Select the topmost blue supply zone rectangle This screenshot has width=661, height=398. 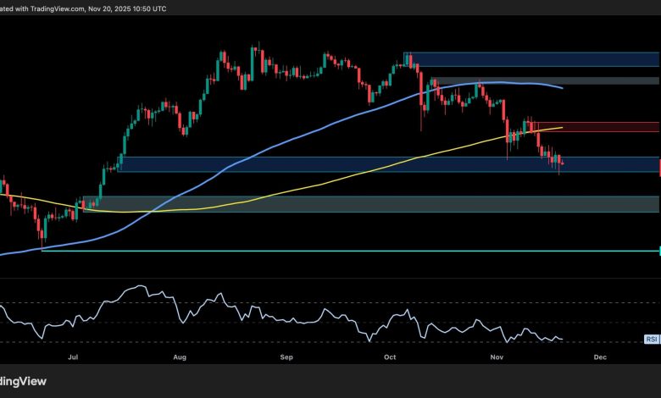coord(534,58)
